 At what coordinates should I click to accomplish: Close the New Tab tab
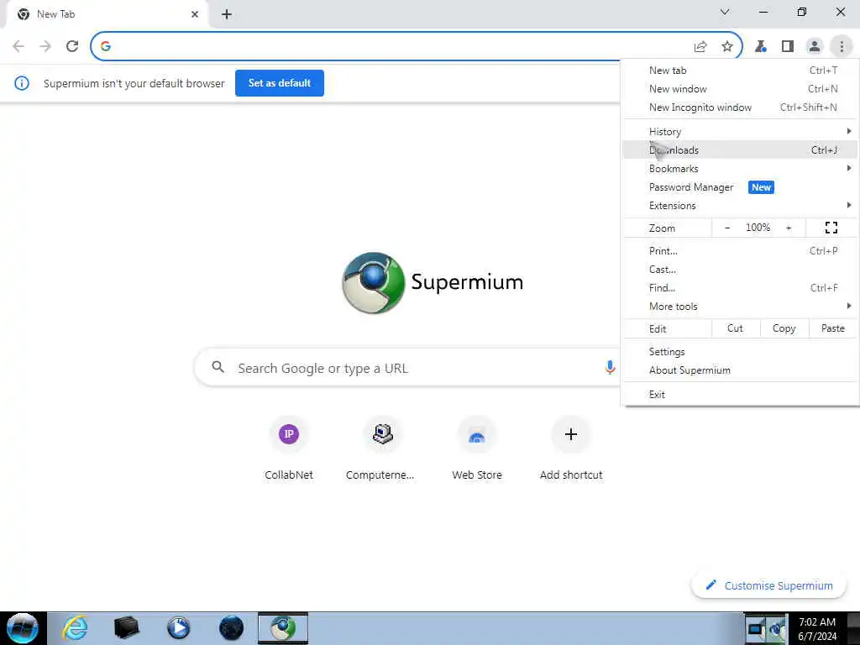pyautogui.click(x=195, y=14)
